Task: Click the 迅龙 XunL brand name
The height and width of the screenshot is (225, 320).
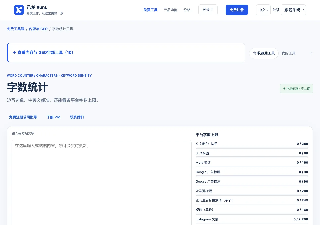Action: [x=37, y=7]
